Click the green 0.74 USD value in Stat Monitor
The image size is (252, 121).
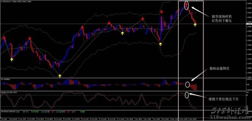pyautogui.click(x=35, y=112)
